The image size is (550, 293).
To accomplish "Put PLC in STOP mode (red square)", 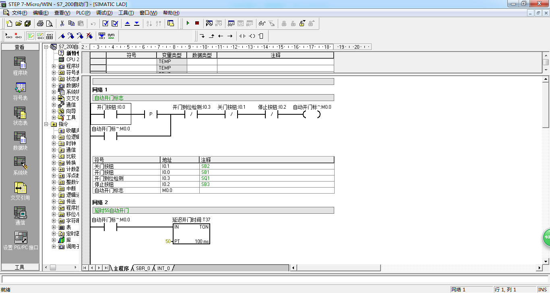I will (x=197, y=23).
